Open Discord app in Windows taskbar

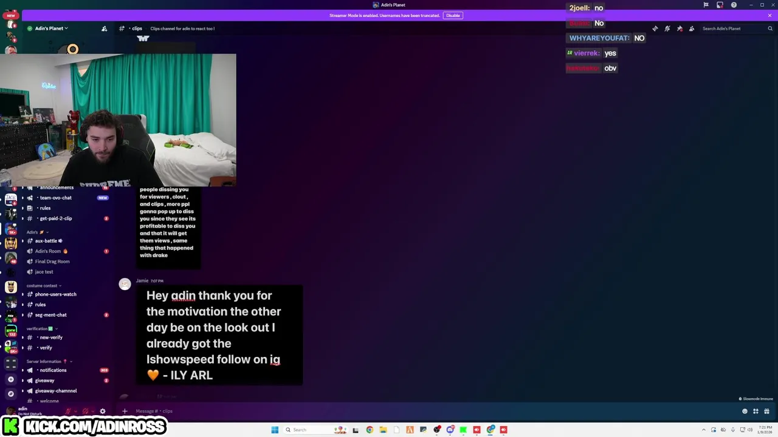click(x=450, y=430)
